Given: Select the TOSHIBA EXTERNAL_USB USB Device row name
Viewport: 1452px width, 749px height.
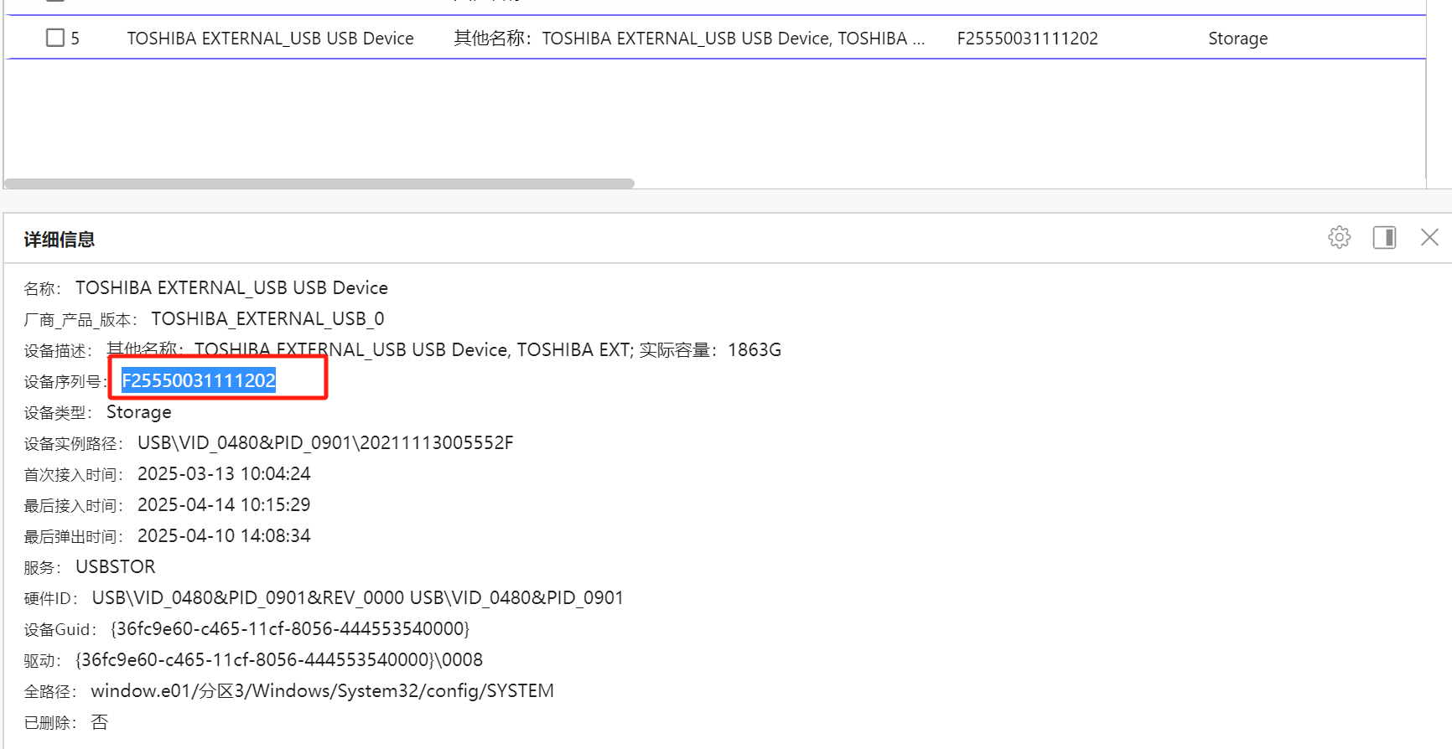Looking at the screenshot, I should point(270,39).
